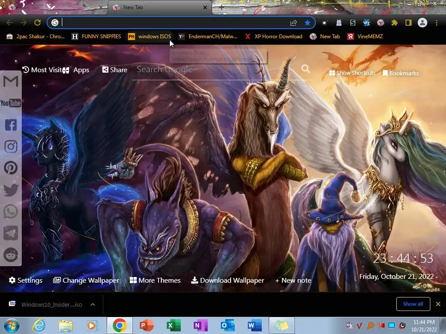Click Show all downloads
The image size is (446, 334).
(413, 304)
